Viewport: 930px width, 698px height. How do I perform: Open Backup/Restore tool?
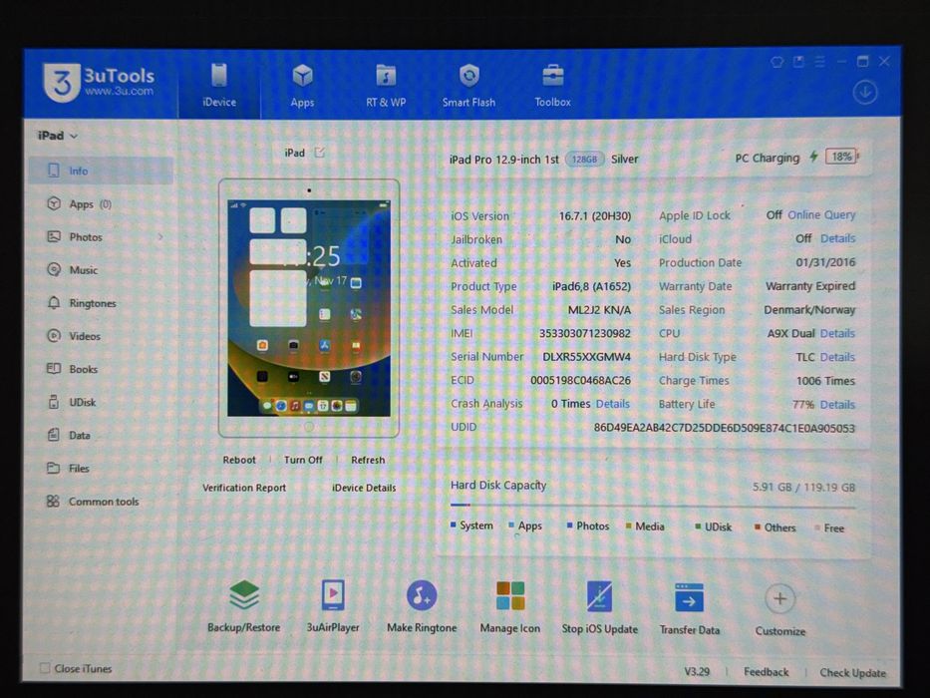click(x=244, y=606)
